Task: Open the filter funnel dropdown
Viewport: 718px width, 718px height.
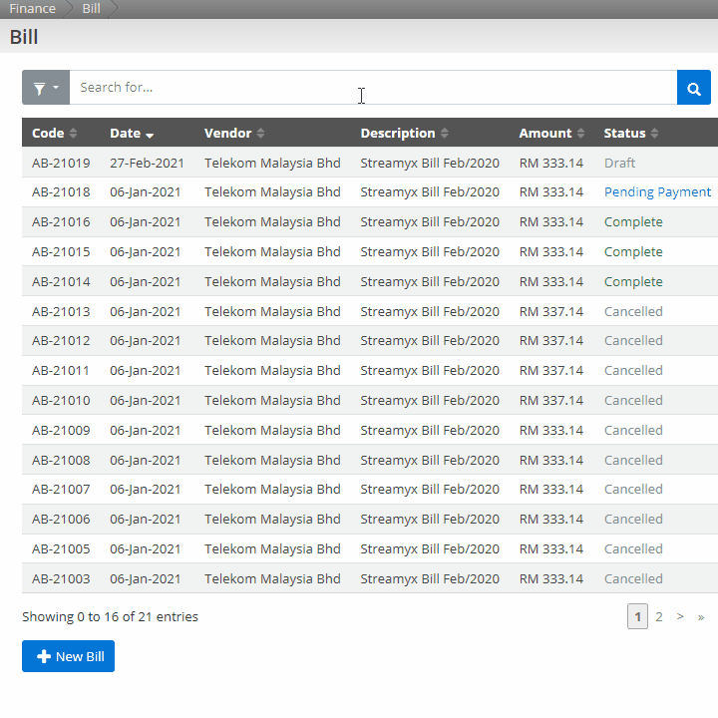Action: click(x=46, y=88)
